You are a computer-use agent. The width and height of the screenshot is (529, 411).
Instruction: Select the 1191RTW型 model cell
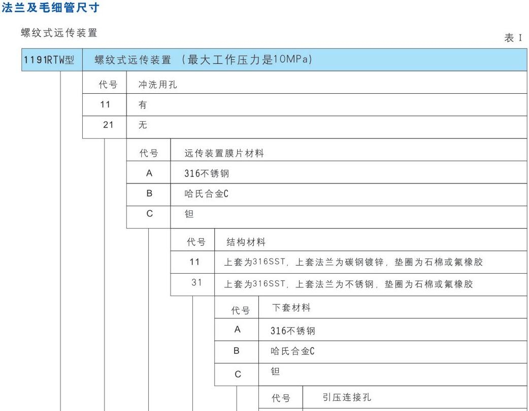point(49,61)
